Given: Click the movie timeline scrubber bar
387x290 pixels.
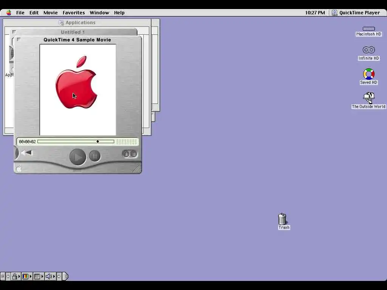Looking at the screenshot, I should click(76, 142).
